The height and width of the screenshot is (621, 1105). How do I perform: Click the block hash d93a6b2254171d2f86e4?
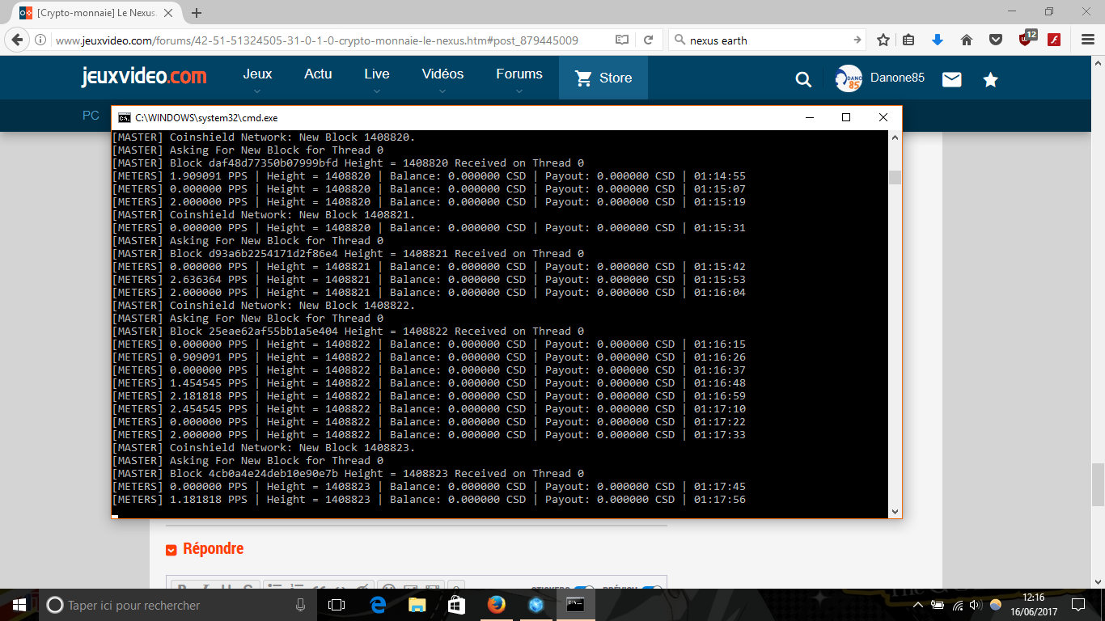pos(273,254)
